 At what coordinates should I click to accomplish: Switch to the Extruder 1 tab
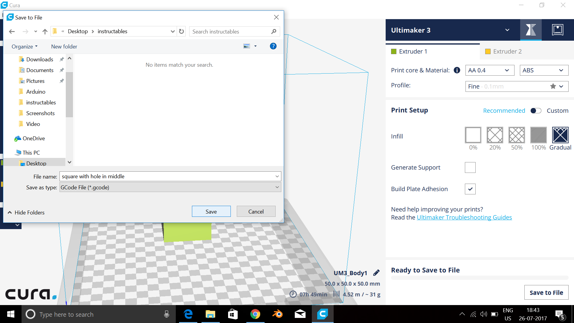(433, 51)
